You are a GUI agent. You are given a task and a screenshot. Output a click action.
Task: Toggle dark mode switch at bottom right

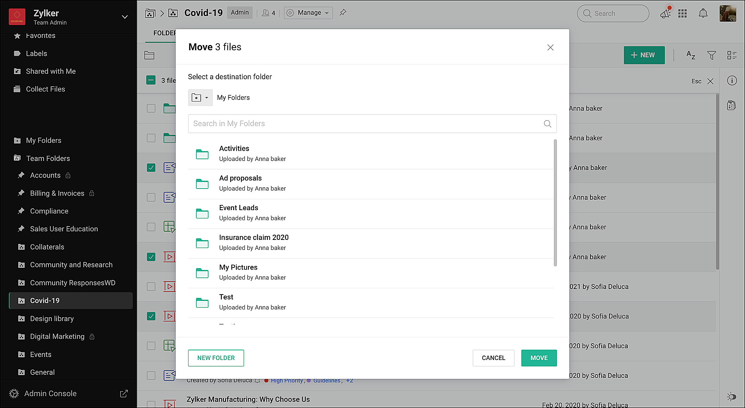[x=731, y=397]
